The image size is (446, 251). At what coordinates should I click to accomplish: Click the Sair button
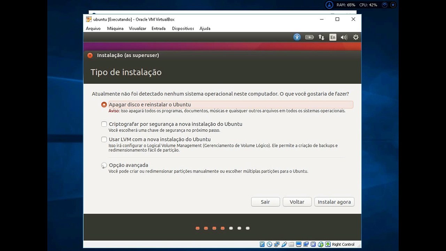pyautogui.click(x=266, y=202)
